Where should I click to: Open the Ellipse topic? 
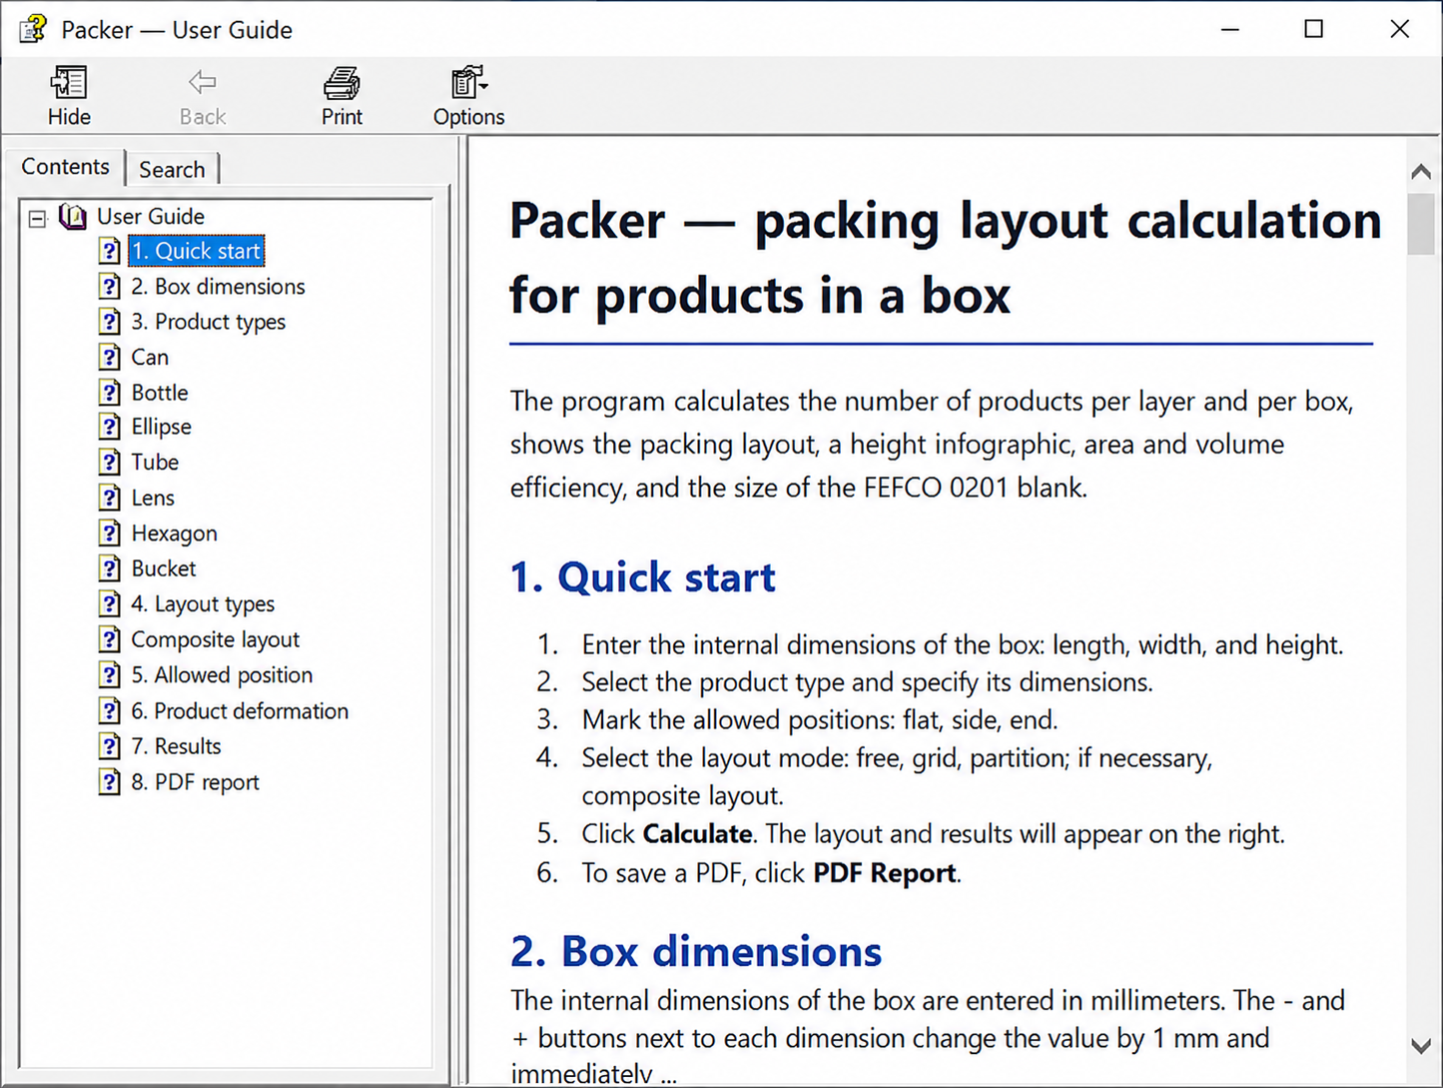tap(162, 427)
